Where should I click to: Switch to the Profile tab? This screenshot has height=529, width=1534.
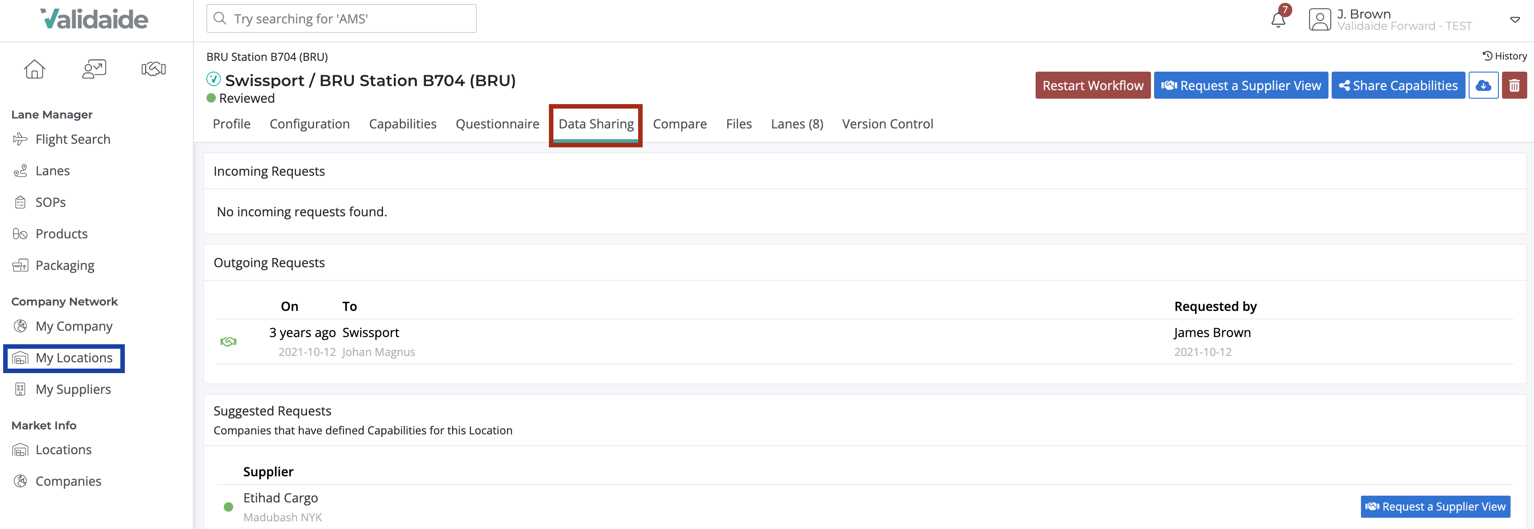pyautogui.click(x=232, y=124)
